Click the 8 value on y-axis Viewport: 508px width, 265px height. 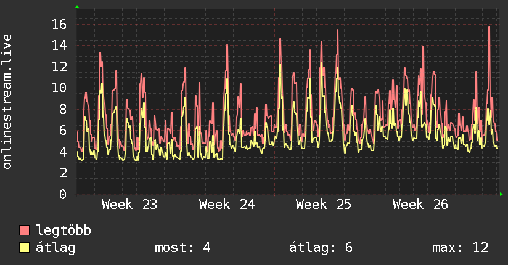[63, 109]
